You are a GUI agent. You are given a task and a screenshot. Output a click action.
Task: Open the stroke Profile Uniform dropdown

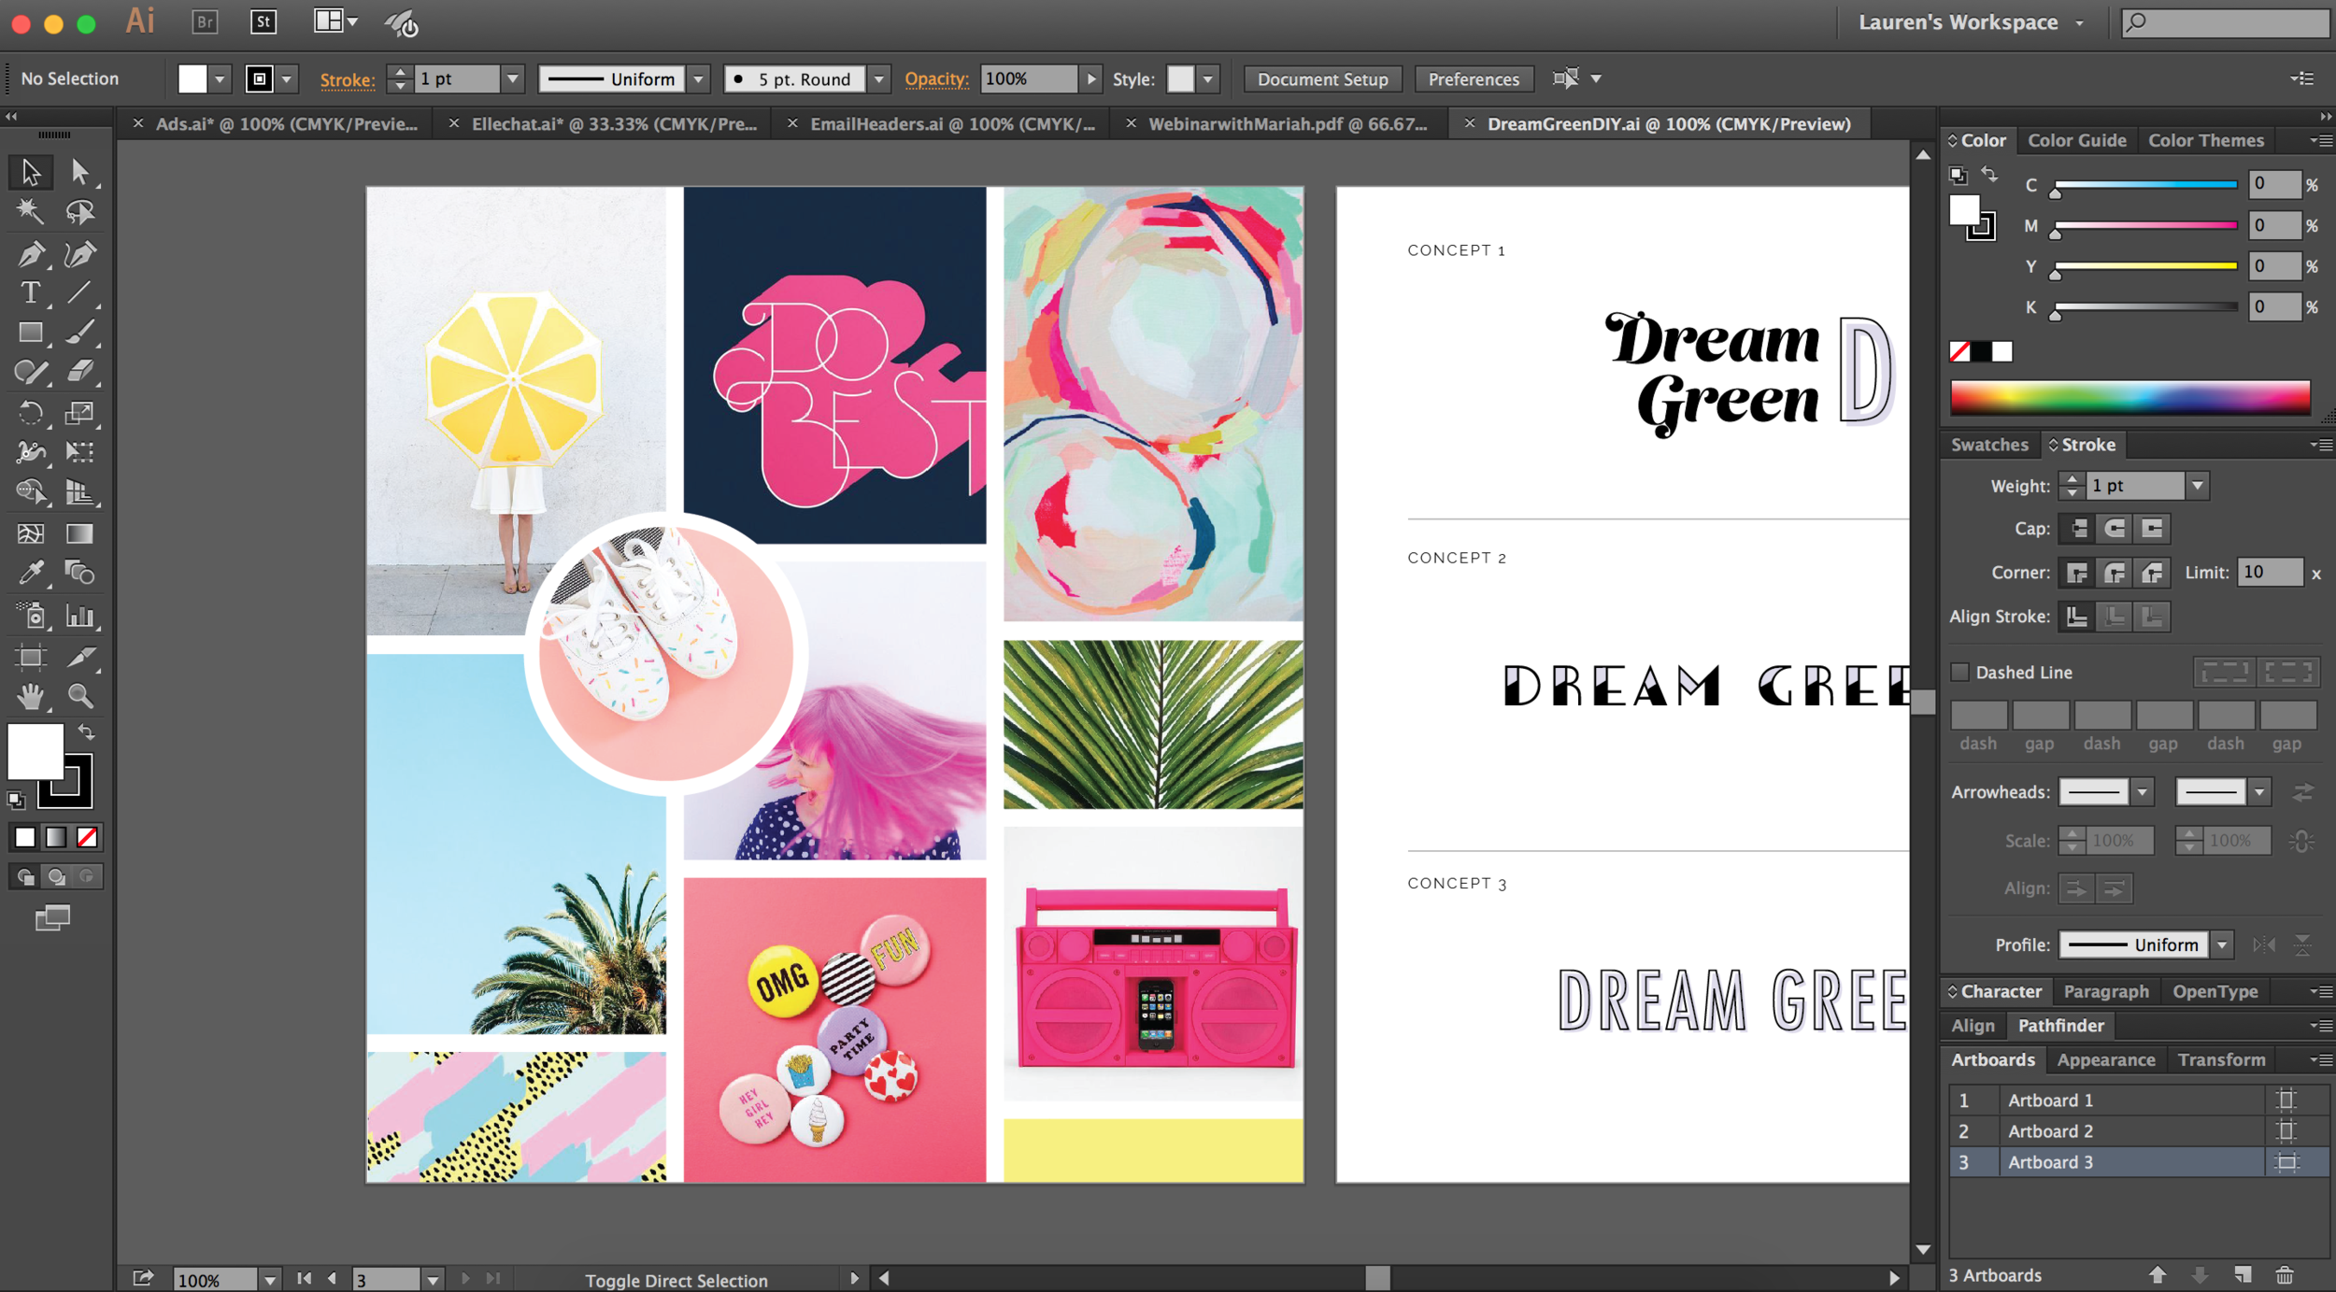coord(2222,944)
